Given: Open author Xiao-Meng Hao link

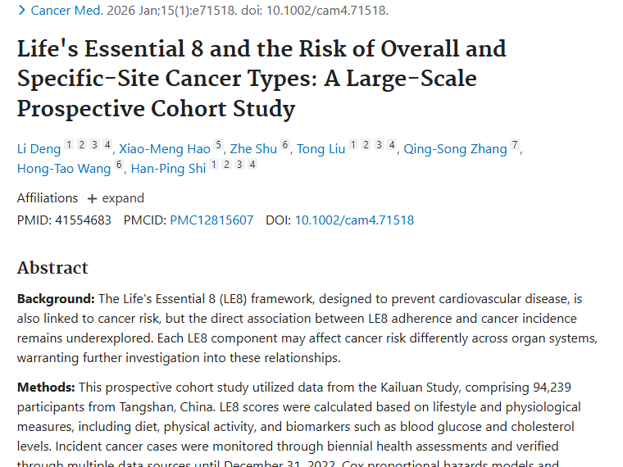Looking at the screenshot, I should (x=164, y=149).
